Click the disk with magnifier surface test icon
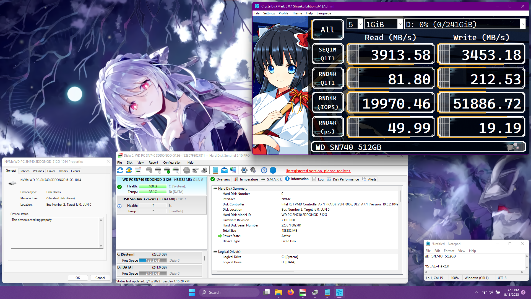 [x=176, y=170]
